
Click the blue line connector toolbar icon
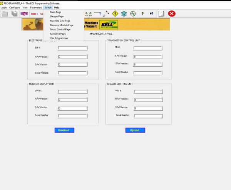click(97, 14)
